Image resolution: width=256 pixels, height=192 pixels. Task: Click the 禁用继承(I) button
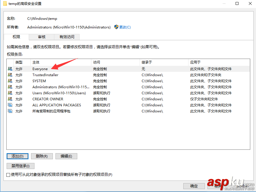20,166
